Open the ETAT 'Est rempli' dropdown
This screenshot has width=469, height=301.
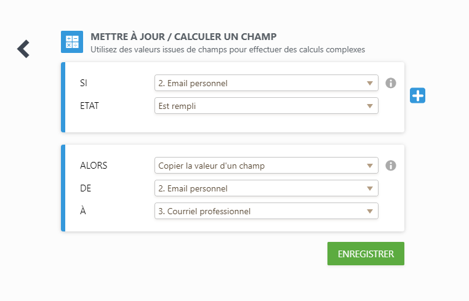click(267, 106)
